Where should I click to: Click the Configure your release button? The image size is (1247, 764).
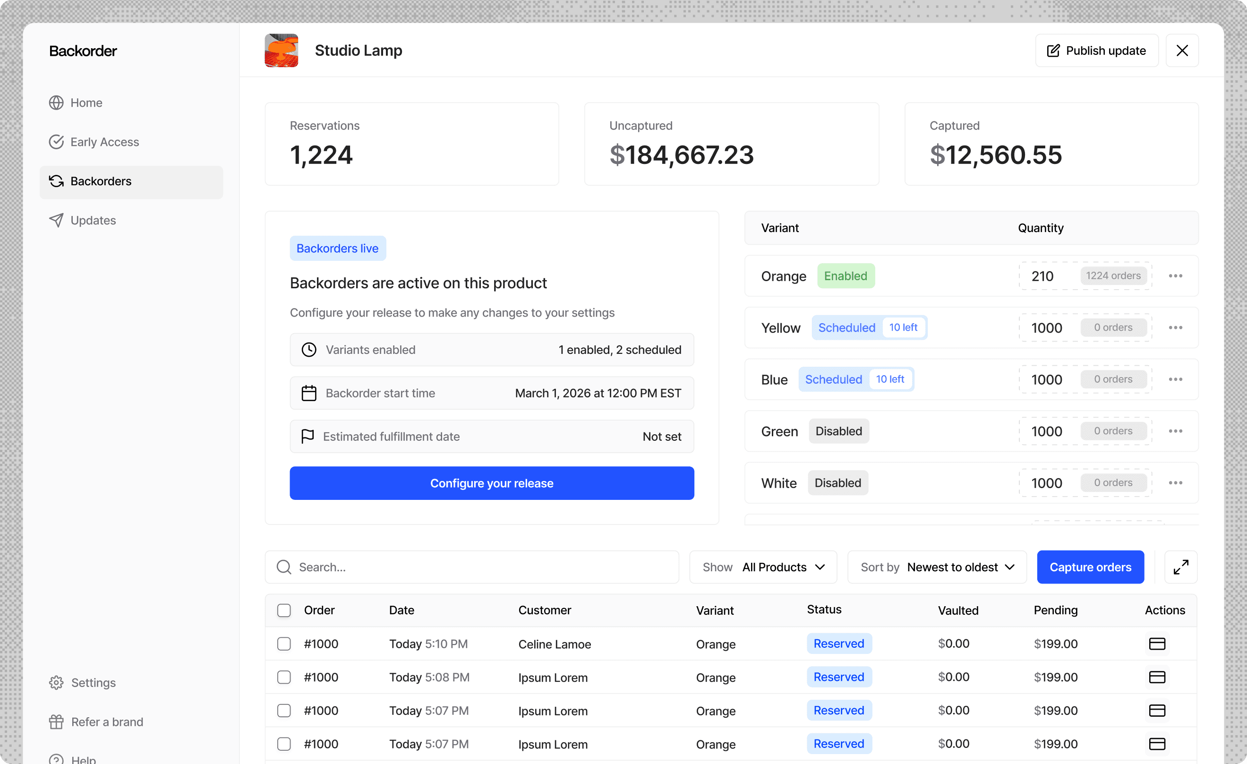(x=491, y=483)
